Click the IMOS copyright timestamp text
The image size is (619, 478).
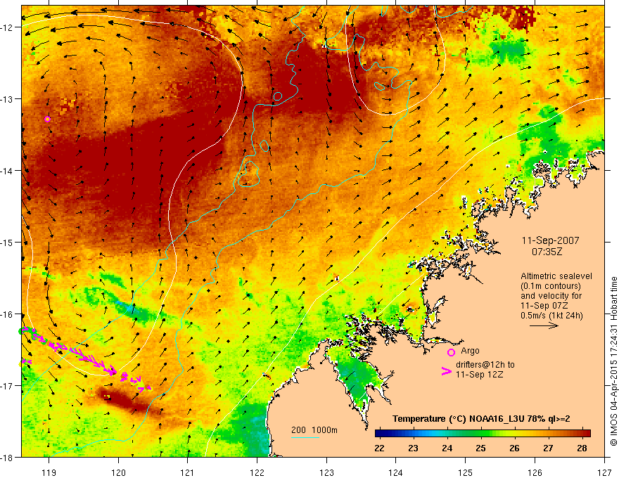(614, 361)
